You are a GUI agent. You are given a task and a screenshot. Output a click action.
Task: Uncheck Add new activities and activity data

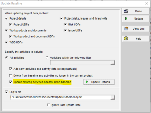click(10, 69)
